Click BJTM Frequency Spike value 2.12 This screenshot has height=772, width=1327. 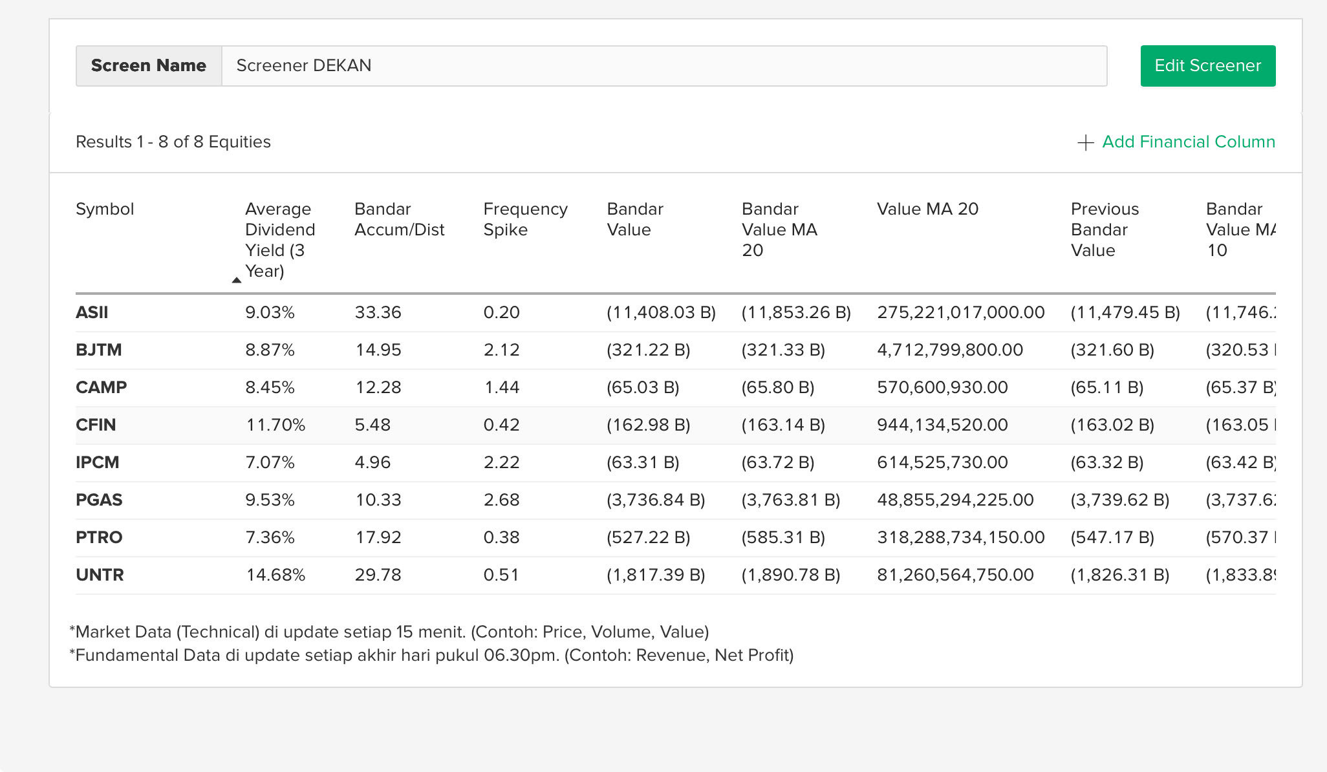501,350
